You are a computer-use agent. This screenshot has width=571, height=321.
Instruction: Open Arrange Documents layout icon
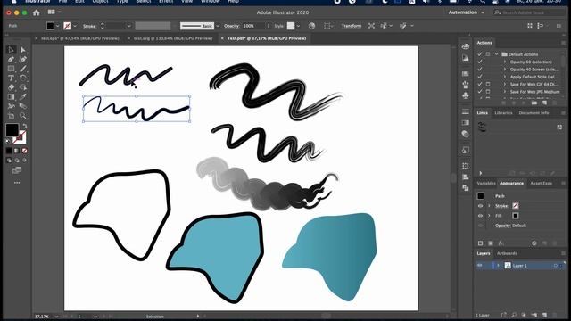[x=52, y=12]
